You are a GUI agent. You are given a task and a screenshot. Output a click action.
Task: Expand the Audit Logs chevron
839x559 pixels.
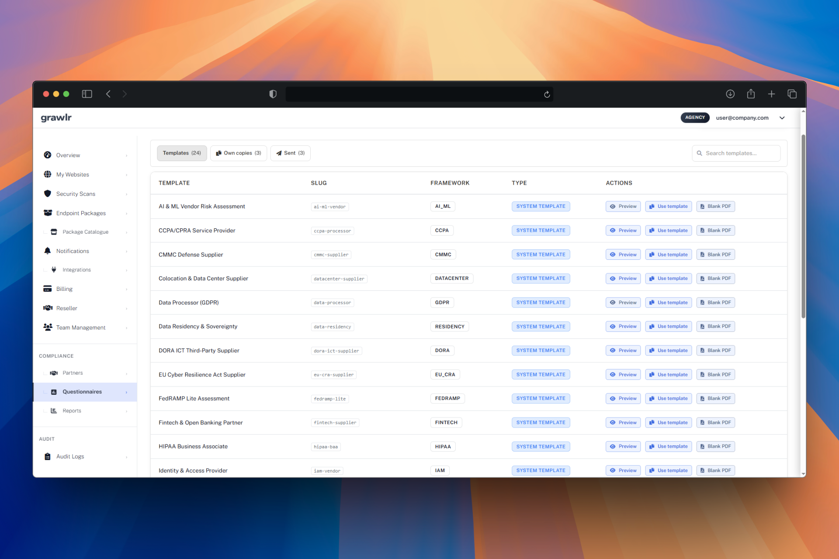(127, 457)
